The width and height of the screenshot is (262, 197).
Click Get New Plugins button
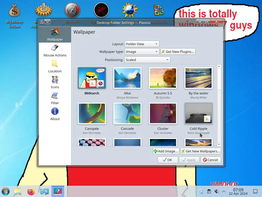coord(178,52)
